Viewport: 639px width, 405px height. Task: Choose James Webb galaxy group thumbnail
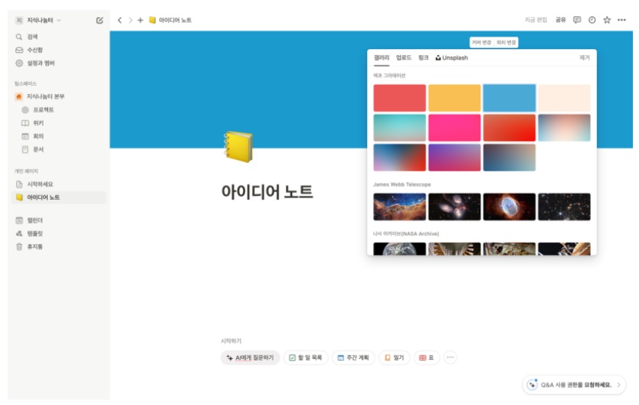(454, 207)
